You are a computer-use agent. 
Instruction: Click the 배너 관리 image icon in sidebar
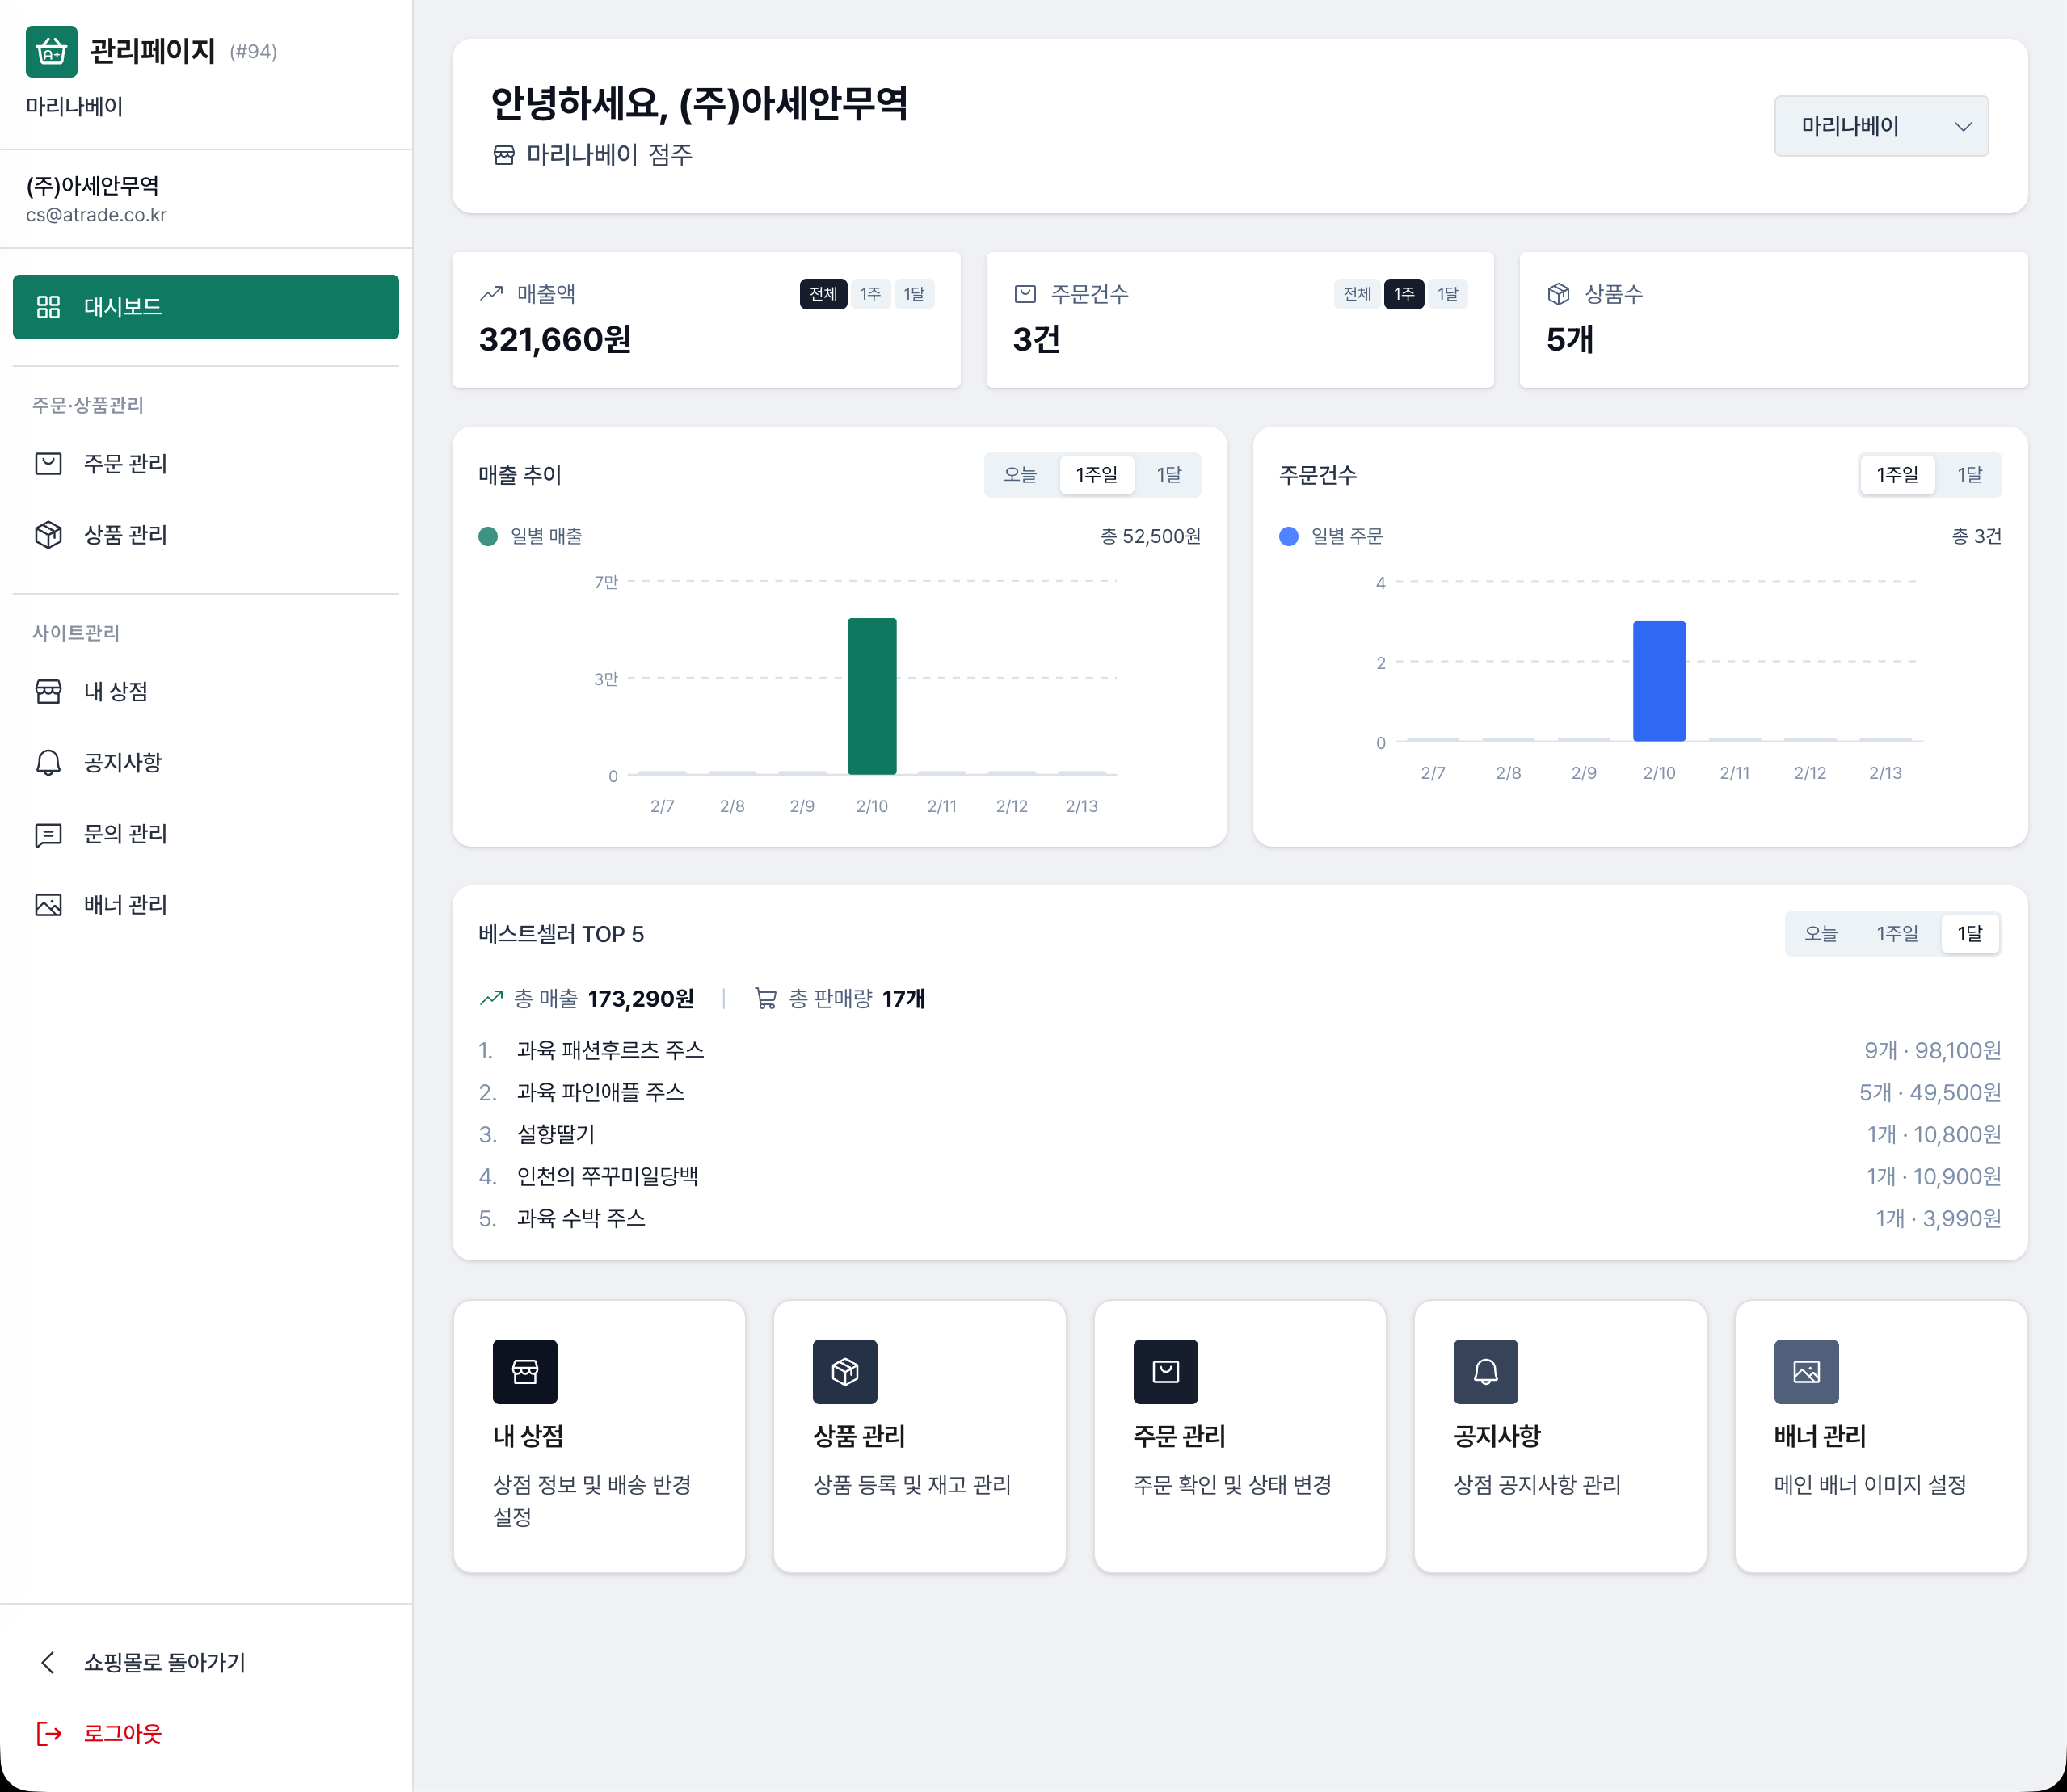[x=48, y=905]
